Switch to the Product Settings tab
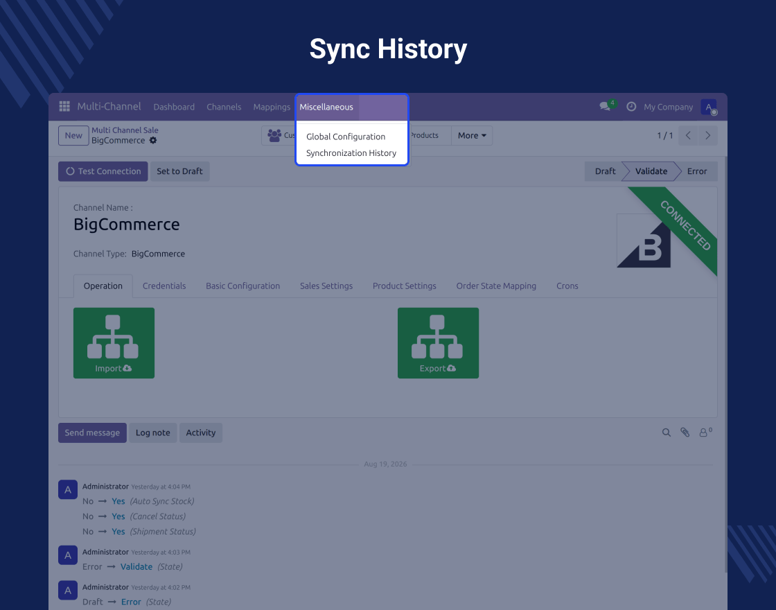776x610 pixels. tap(405, 286)
